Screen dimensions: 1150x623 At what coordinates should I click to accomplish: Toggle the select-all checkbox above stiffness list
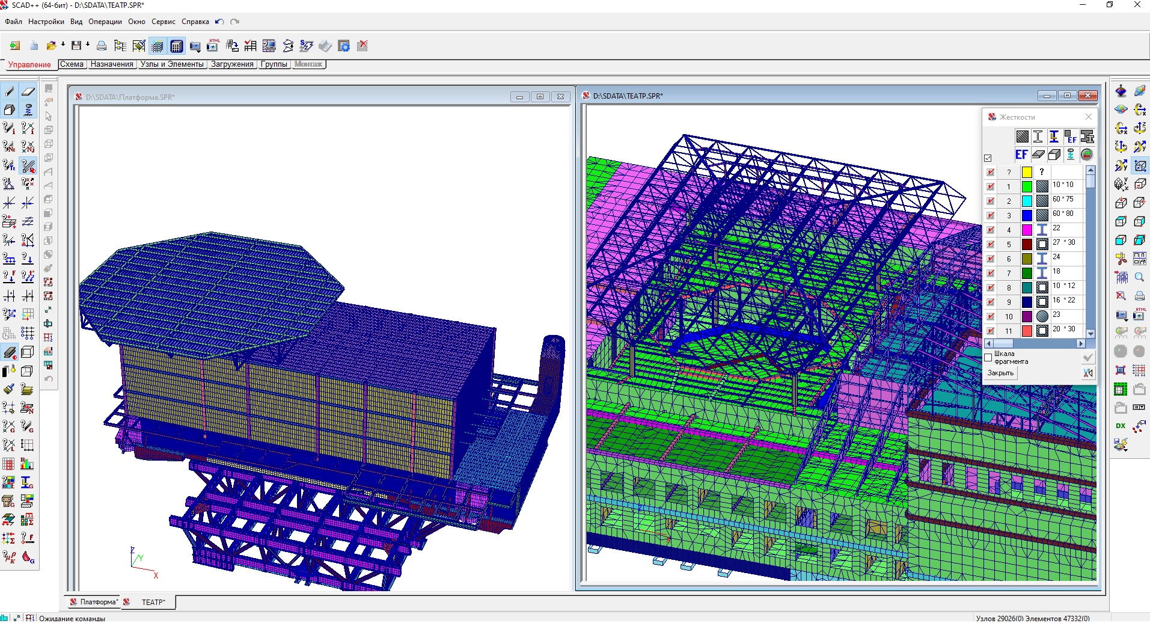pos(988,158)
